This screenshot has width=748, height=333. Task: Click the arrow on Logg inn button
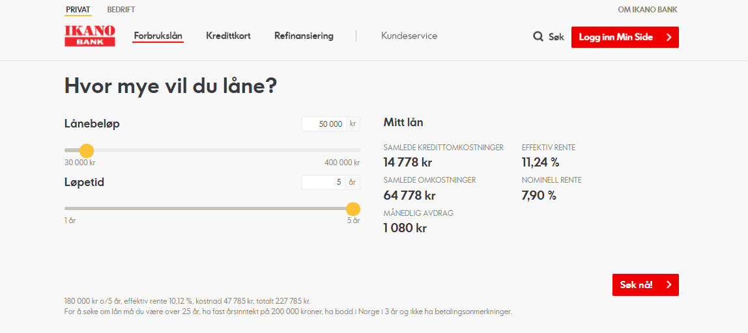669,37
